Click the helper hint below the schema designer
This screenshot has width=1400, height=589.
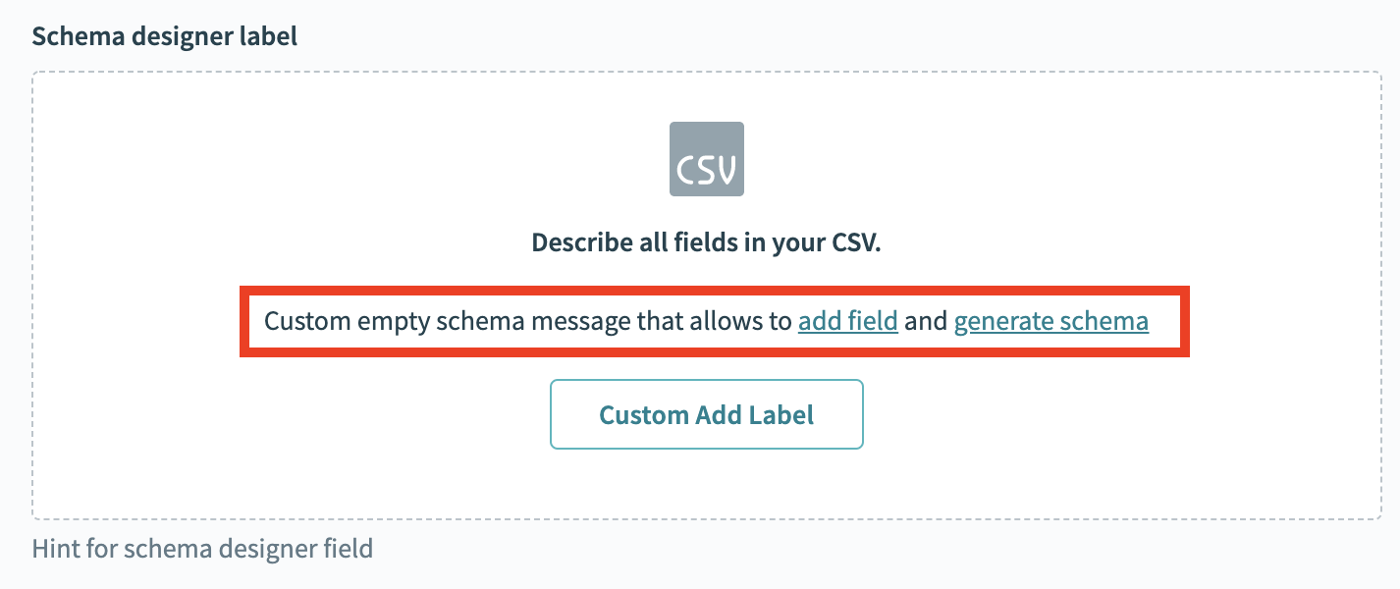tap(202, 547)
